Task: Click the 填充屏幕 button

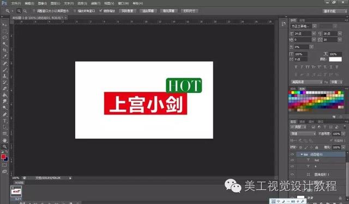Action: [x=169, y=11]
